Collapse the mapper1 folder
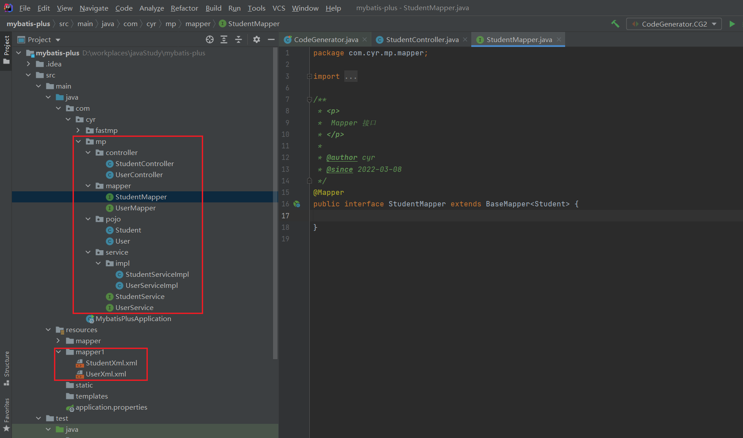743x438 pixels. click(58, 352)
